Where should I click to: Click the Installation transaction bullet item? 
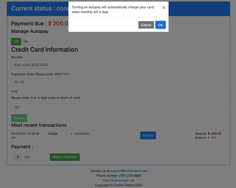82,134
